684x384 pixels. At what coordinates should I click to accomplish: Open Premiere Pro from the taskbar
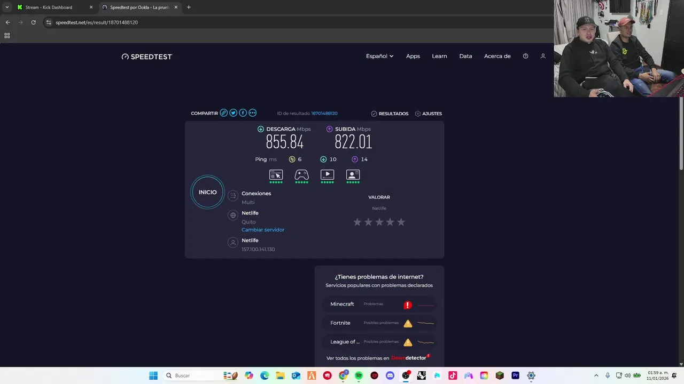point(515,375)
